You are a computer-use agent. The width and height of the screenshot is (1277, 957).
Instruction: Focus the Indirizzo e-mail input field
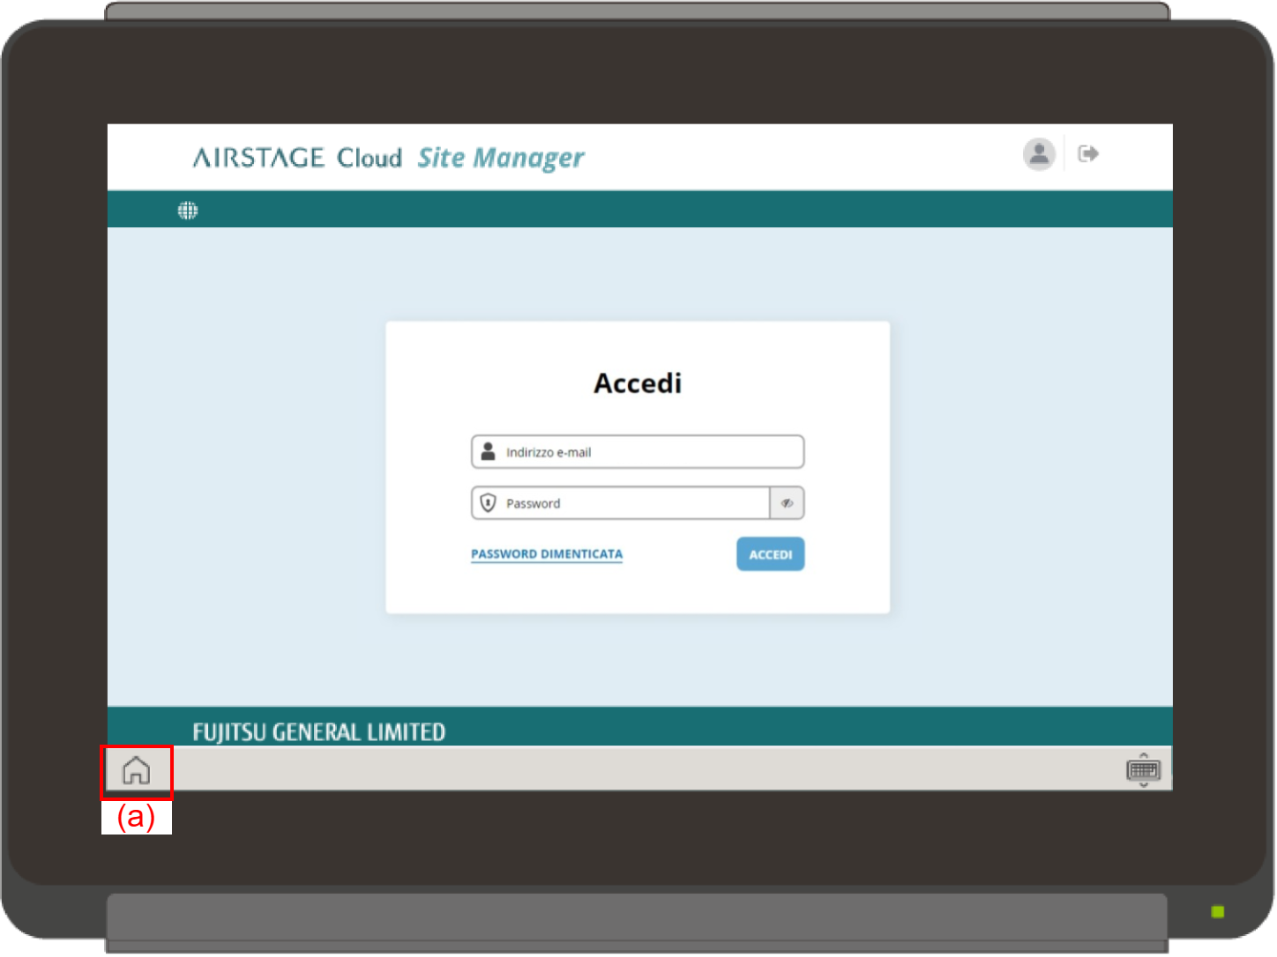click(648, 452)
